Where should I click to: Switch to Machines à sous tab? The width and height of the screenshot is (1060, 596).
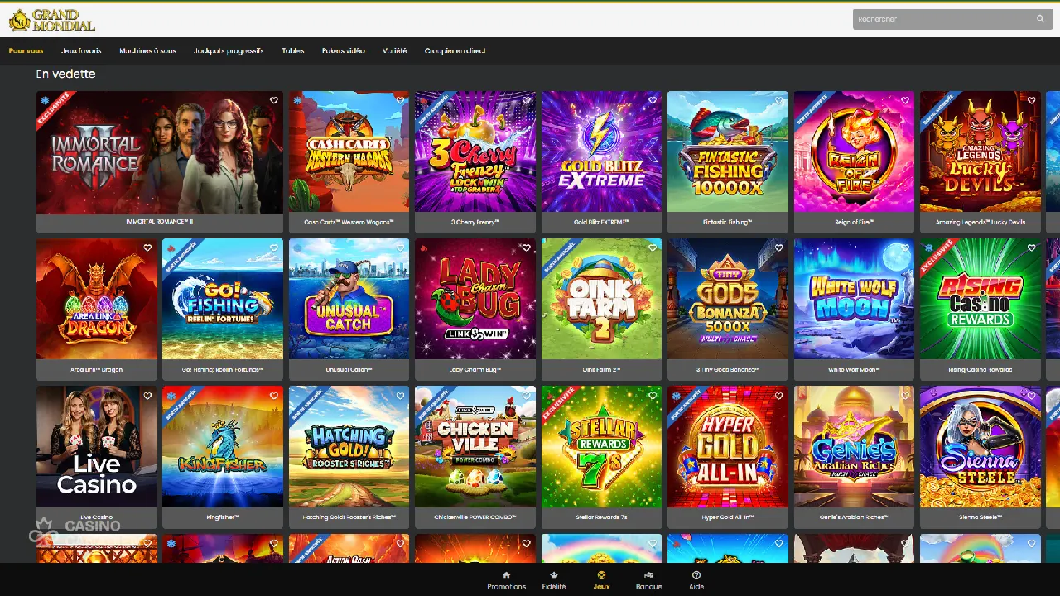(147, 50)
